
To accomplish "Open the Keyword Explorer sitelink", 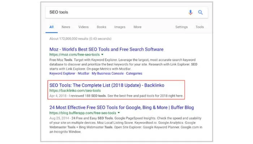I will (x=62, y=73).
